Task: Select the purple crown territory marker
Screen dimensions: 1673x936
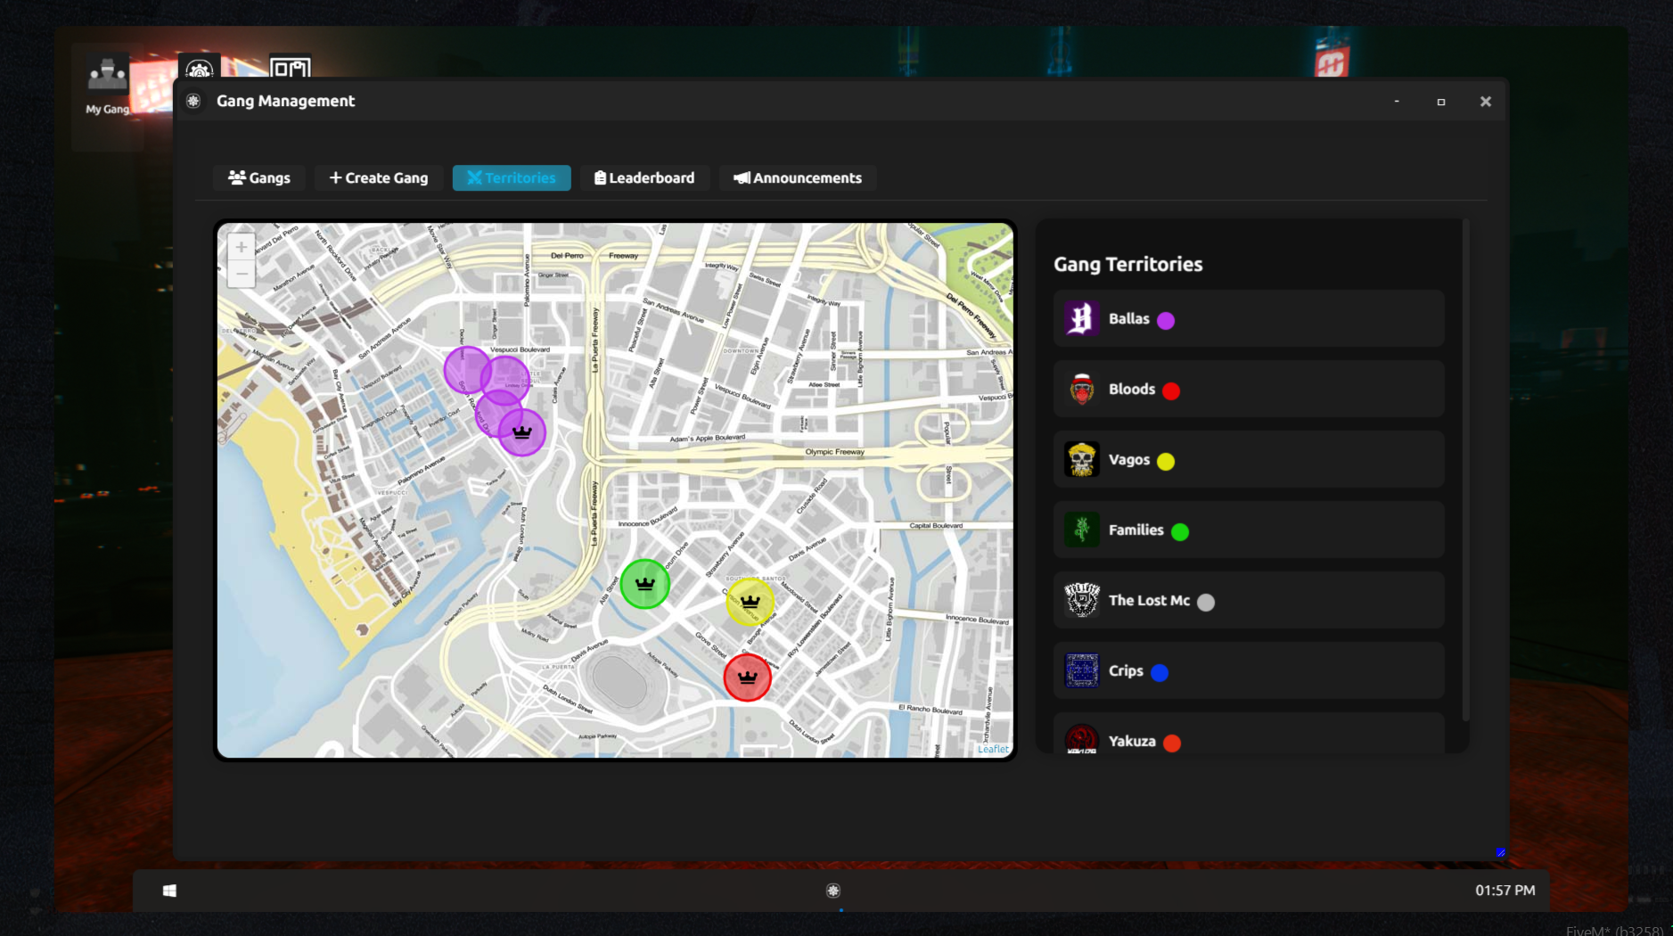Action: 521,432
